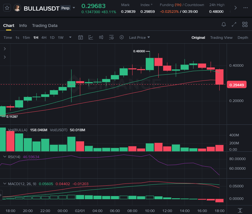Open the Last Price dropdown
The width and height of the screenshot is (252, 214).
pos(140,38)
